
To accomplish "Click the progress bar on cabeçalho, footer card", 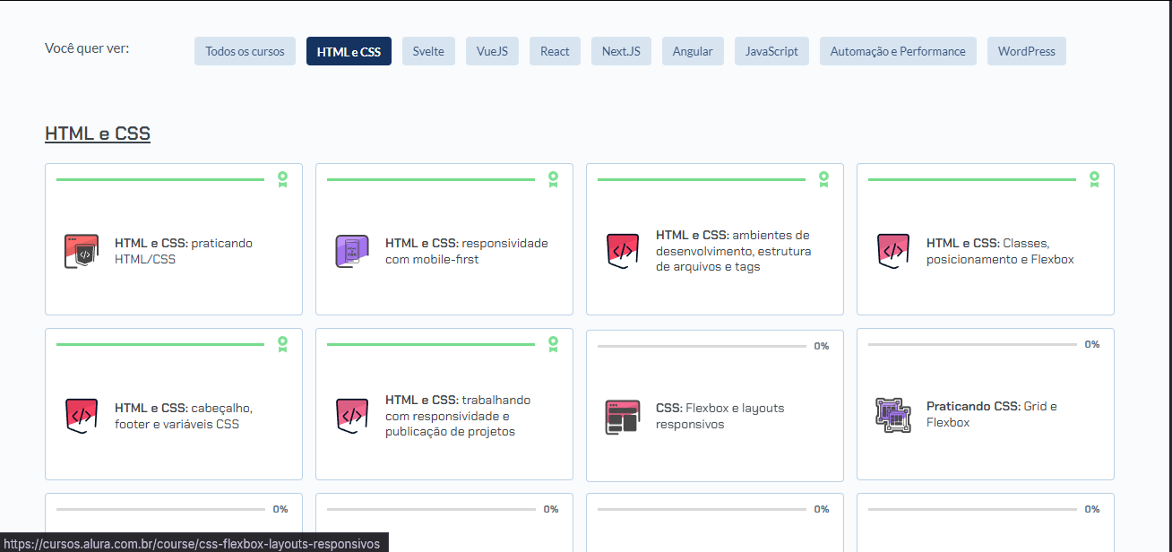I will 160,344.
